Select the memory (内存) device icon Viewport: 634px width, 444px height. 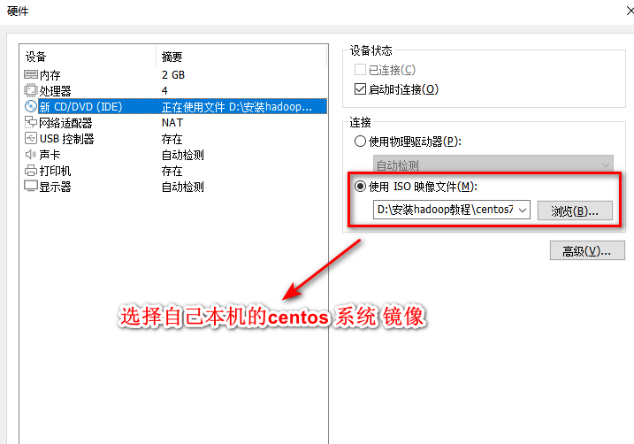pyautogui.click(x=31, y=75)
